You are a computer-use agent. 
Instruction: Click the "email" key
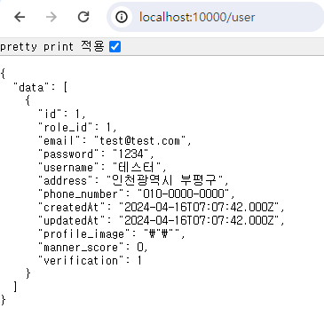tap(59, 140)
